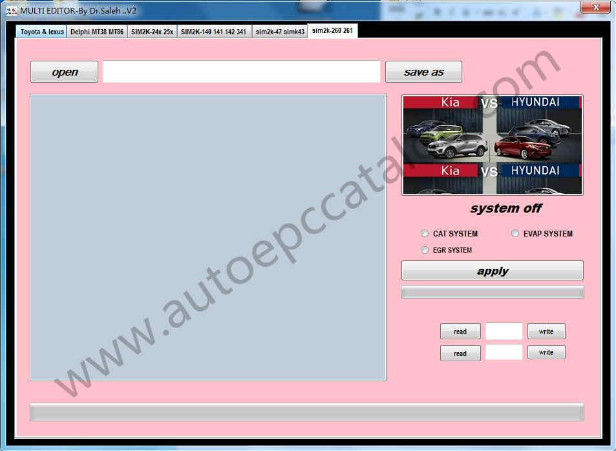
Task: Hit the apply button
Action: [492, 271]
